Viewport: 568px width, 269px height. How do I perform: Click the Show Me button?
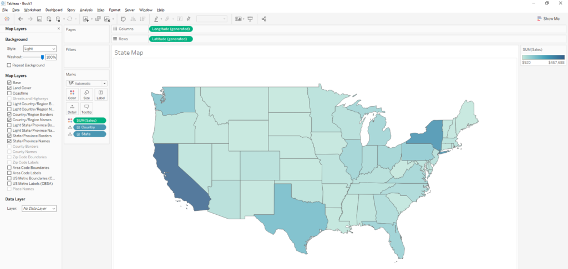[549, 19]
